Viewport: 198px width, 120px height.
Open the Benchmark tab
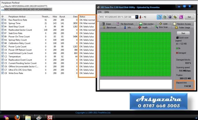click(110, 27)
